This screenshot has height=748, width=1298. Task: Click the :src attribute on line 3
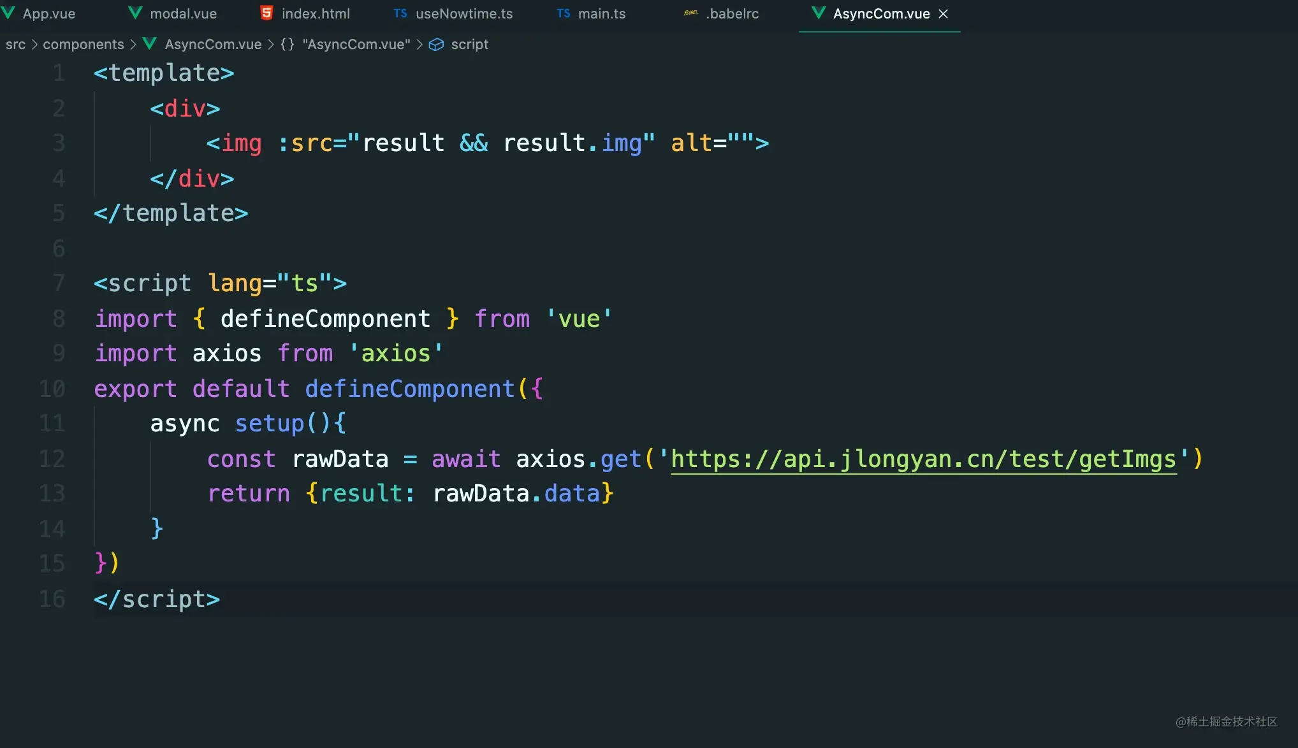click(x=305, y=143)
